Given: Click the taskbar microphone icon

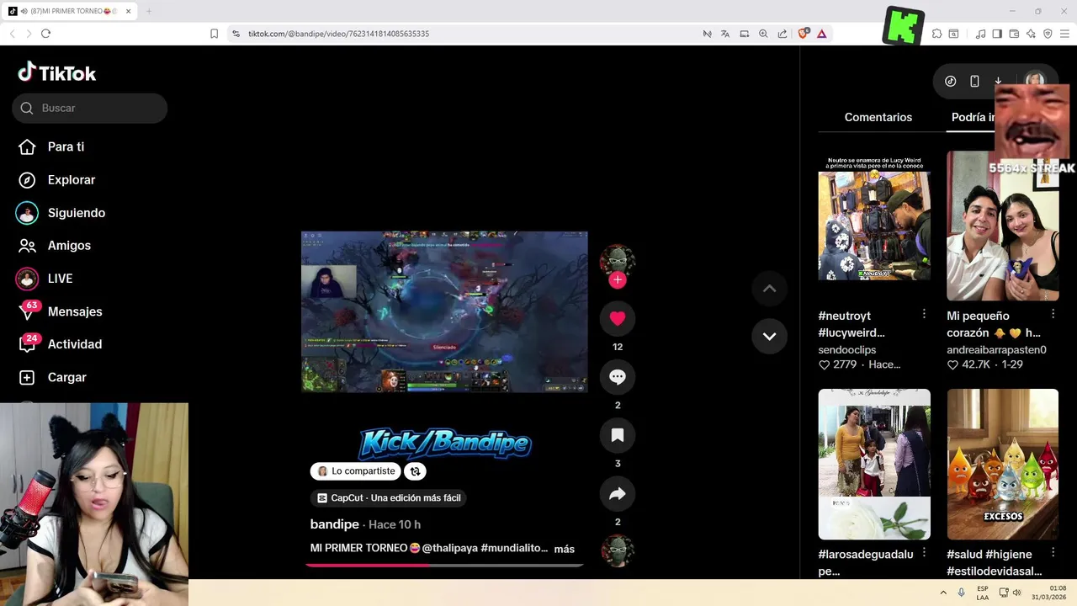Looking at the screenshot, I should tap(961, 593).
